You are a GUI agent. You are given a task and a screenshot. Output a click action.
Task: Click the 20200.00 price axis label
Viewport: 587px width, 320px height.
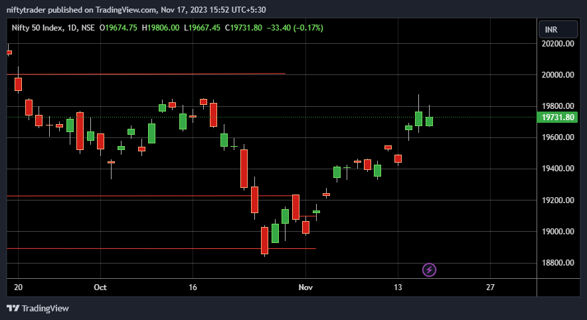[x=558, y=44]
